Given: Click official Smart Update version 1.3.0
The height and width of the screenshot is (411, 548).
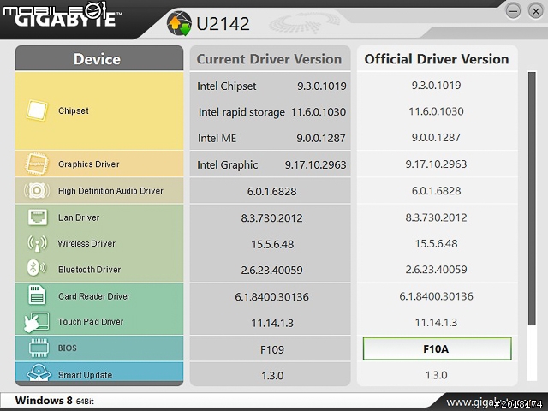Looking at the screenshot, I should (436, 375).
